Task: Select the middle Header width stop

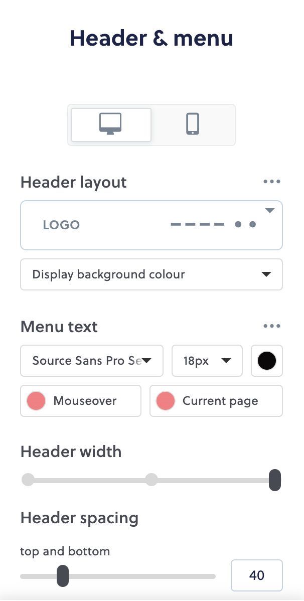Action: [x=151, y=480]
